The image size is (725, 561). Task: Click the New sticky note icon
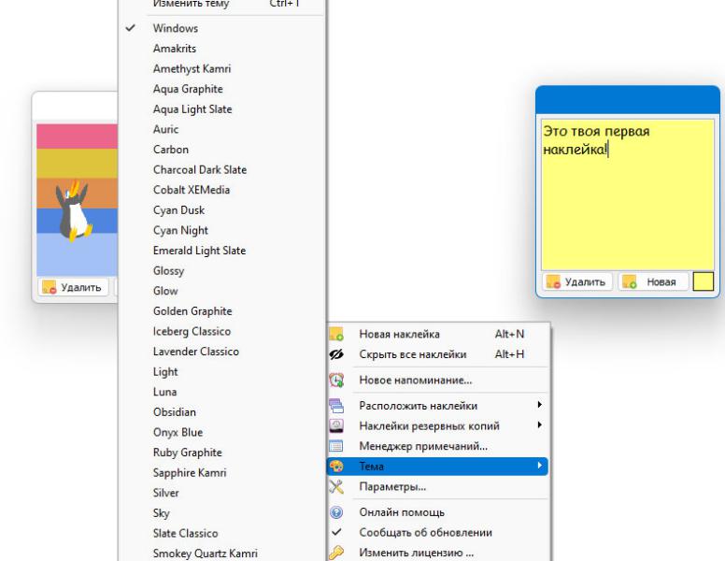pos(336,334)
